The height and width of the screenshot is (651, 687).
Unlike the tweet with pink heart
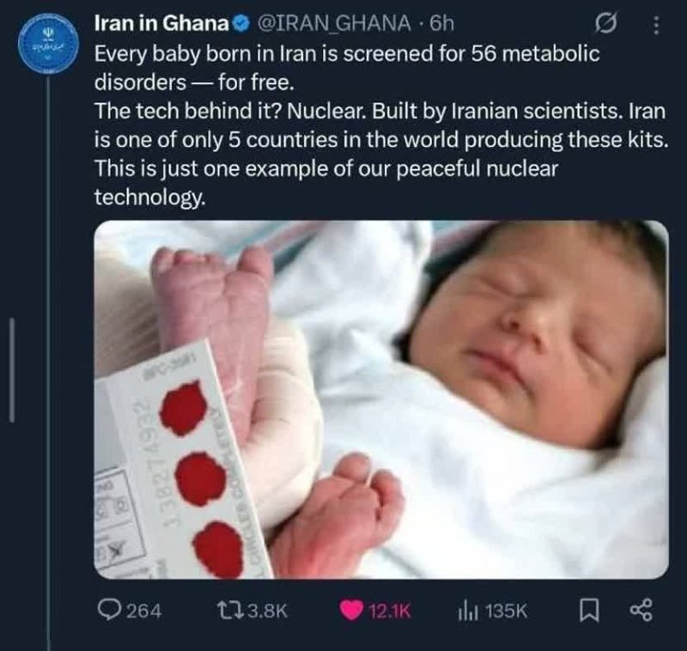pyautogui.click(x=351, y=611)
